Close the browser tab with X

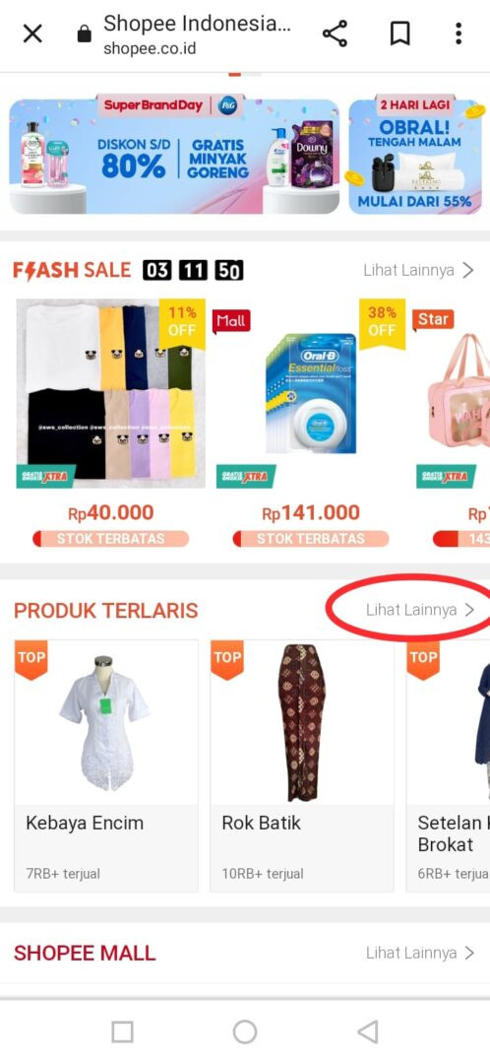tap(32, 33)
